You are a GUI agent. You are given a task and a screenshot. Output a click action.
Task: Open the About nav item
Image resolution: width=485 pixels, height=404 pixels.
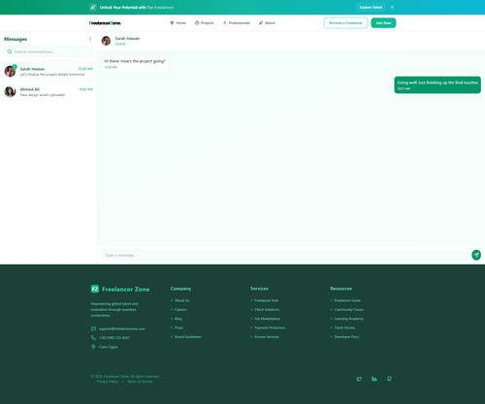(267, 23)
